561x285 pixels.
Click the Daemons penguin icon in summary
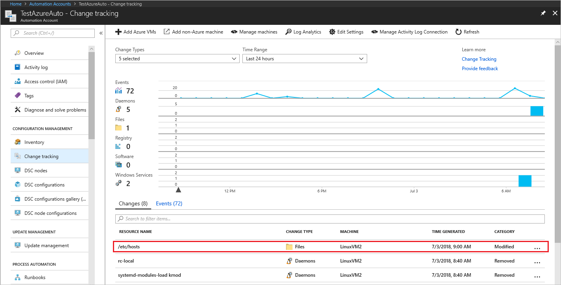[118, 109]
